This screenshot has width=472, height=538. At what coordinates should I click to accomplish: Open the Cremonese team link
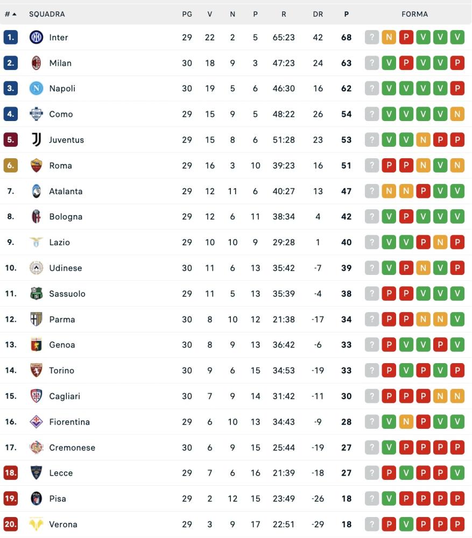(x=72, y=448)
